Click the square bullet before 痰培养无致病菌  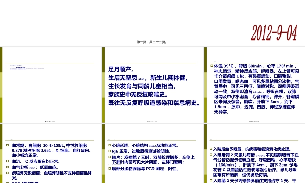7,172
